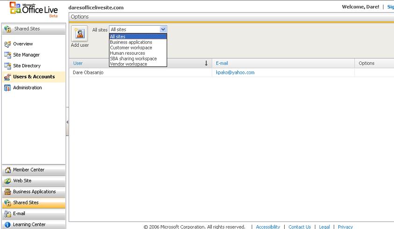This screenshot has width=394, height=229.
Task: Open the Site Manager icon
Action: coord(7,55)
